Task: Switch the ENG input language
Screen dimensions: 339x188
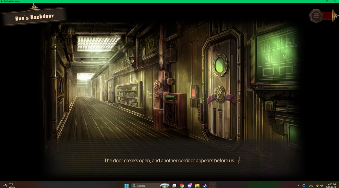Action: pos(311,186)
